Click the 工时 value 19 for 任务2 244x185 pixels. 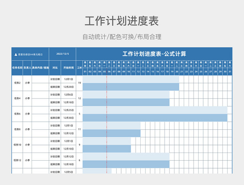(79, 83)
